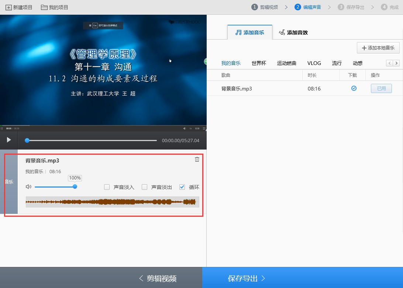Click the 新建项目 button
403x288 pixels.
tap(19, 7)
